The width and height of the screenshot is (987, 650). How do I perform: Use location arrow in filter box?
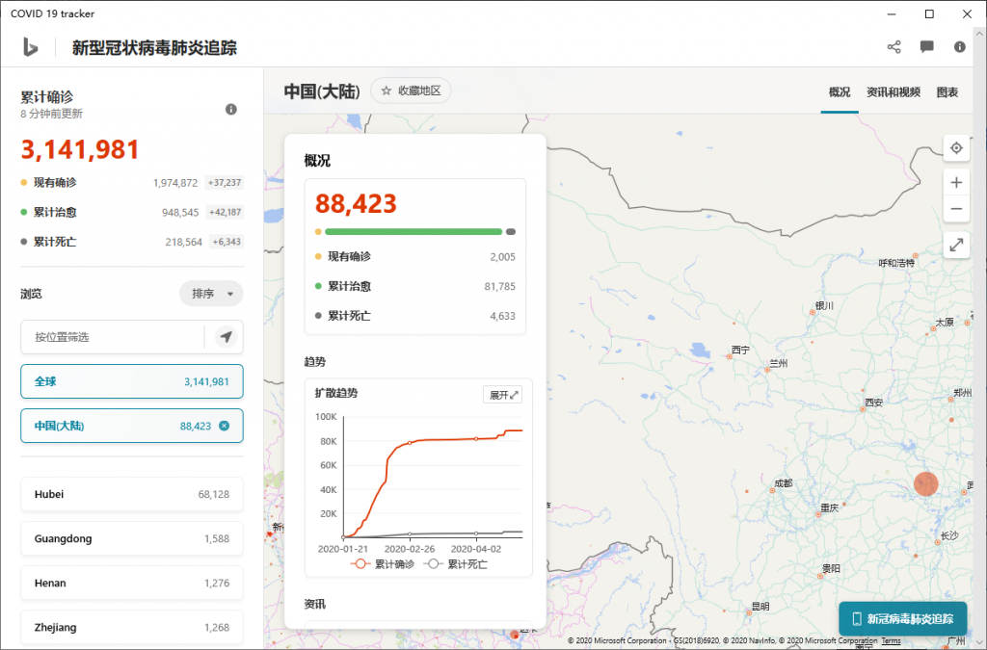[226, 337]
